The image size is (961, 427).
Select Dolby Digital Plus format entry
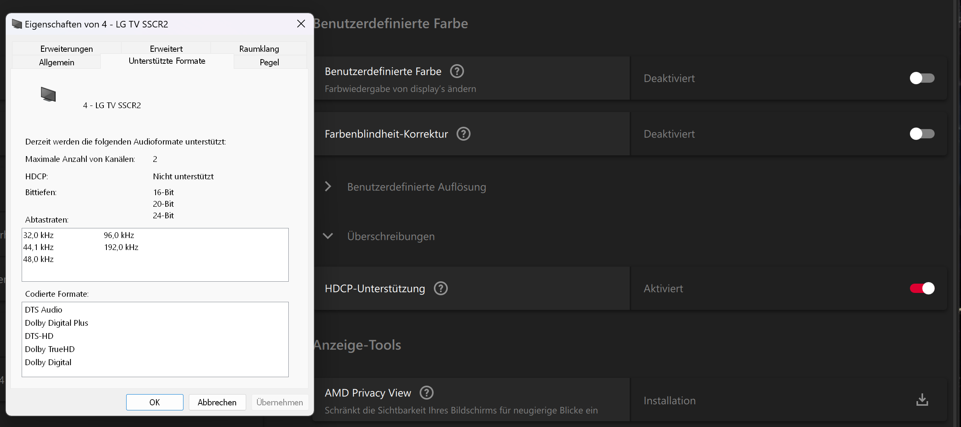coord(57,323)
